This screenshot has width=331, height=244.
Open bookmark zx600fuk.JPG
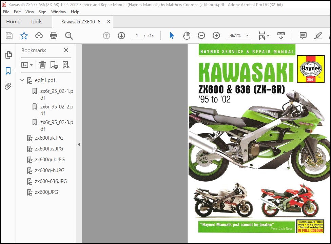pos(49,138)
